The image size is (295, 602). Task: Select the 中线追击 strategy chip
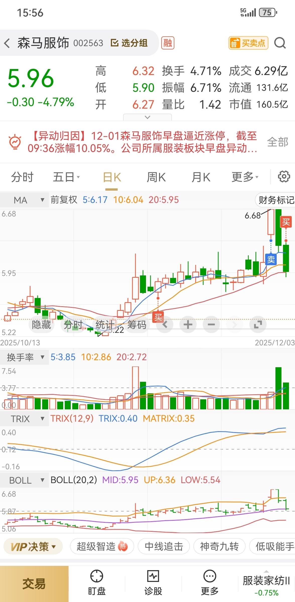164,546
